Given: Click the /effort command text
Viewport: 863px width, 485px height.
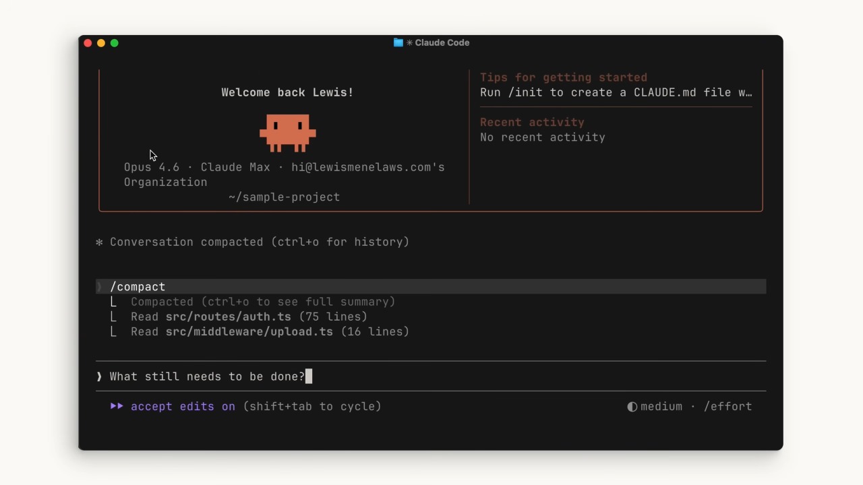Looking at the screenshot, I should coord(727,406).
